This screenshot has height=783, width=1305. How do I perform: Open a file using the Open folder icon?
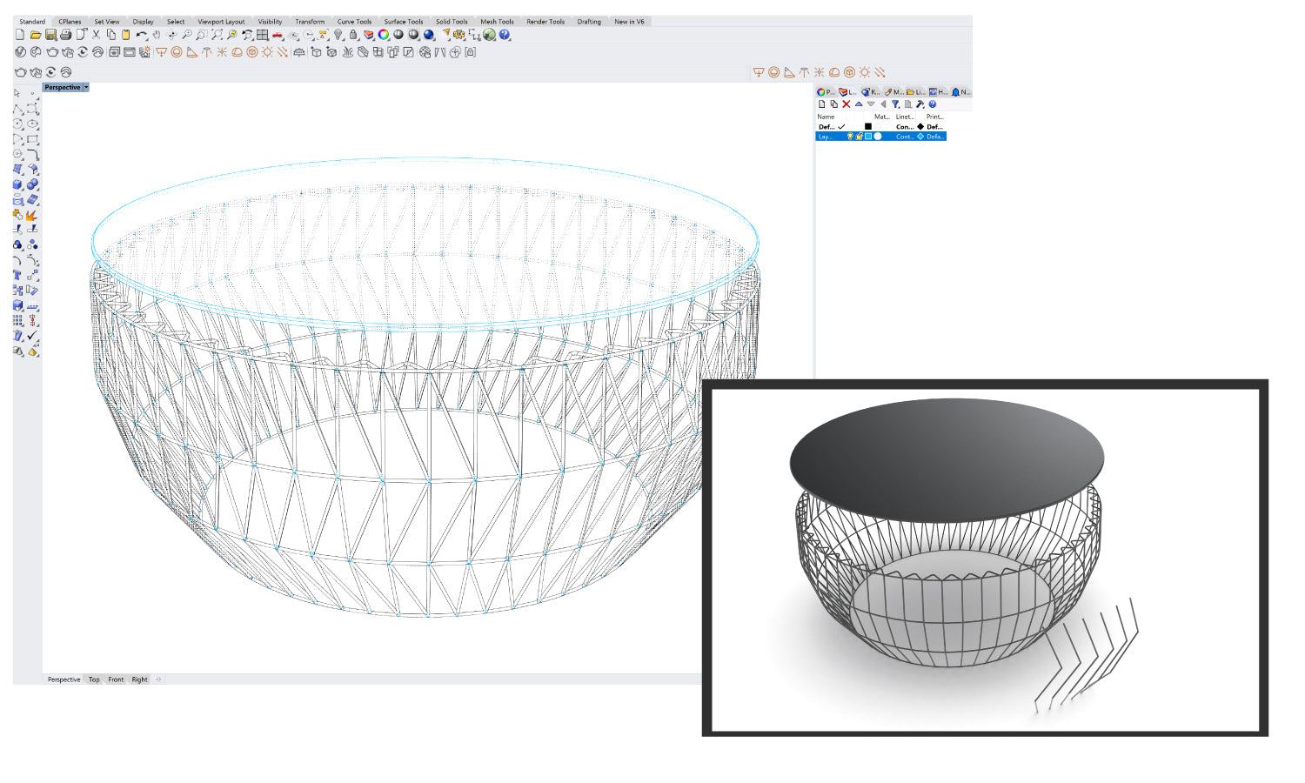(37, 34)
